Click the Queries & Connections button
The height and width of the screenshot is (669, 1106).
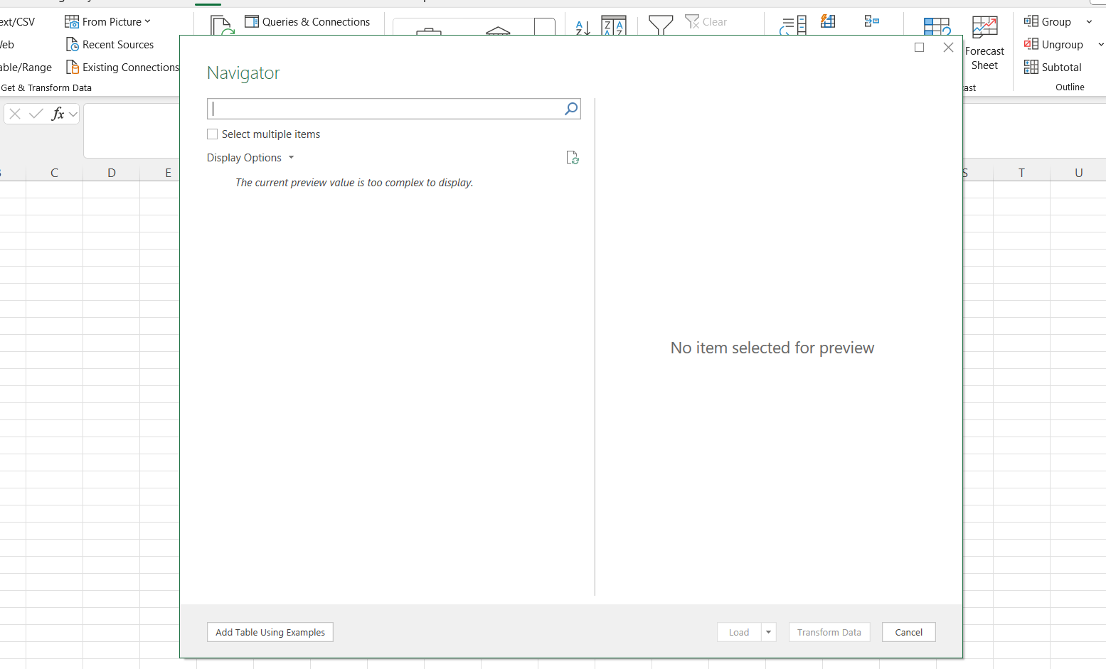[307, 22]
